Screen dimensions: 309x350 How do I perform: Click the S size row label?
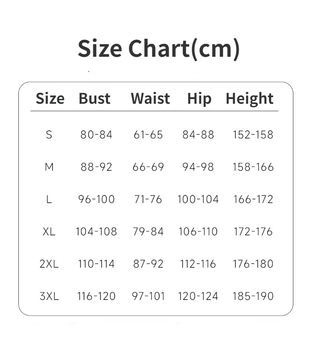49,135
